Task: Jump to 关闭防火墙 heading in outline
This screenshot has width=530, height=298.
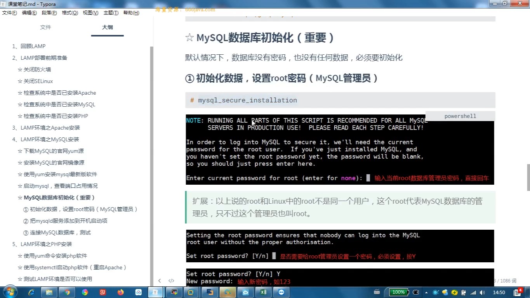Action: tap(34, 69)
